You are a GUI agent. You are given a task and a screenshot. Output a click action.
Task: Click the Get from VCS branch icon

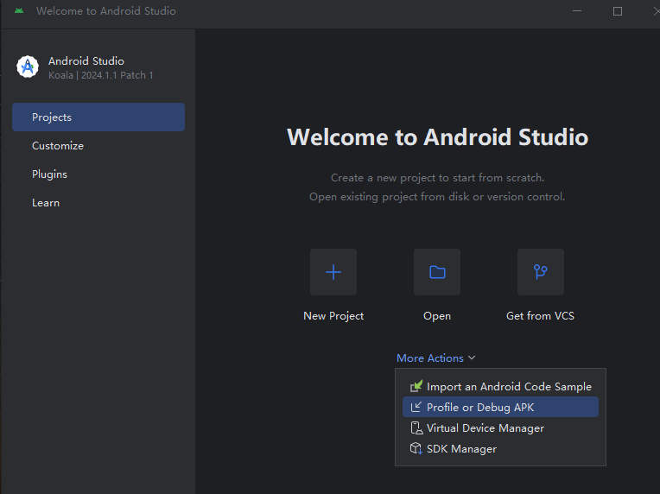tap(541, 272)
